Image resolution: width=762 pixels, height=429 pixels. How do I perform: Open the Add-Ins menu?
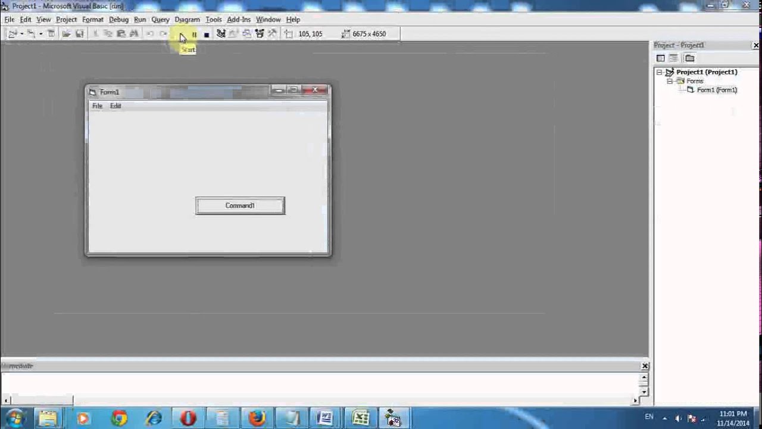pyautogui.click(x=239, y=20)
